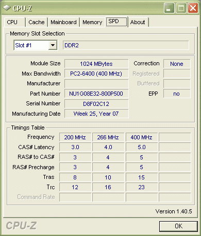Click the 400 MHz frequency cell
201x236 pixels.
click(142, 137)
